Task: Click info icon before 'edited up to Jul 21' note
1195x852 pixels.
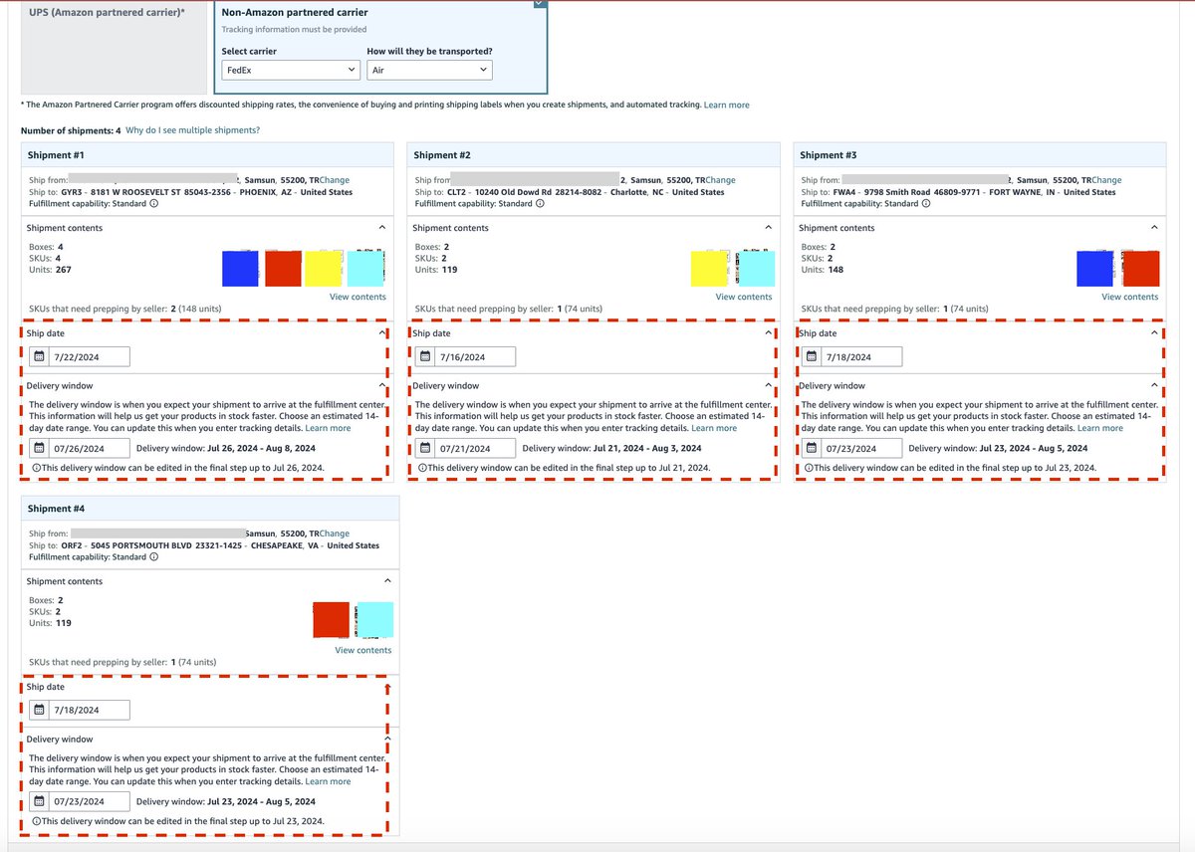Action: pos(422,468)
